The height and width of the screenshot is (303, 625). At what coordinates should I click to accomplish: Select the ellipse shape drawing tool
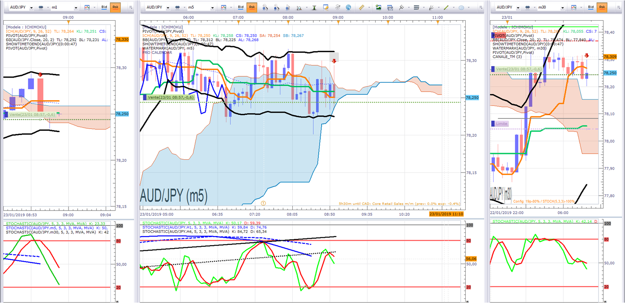461,7
